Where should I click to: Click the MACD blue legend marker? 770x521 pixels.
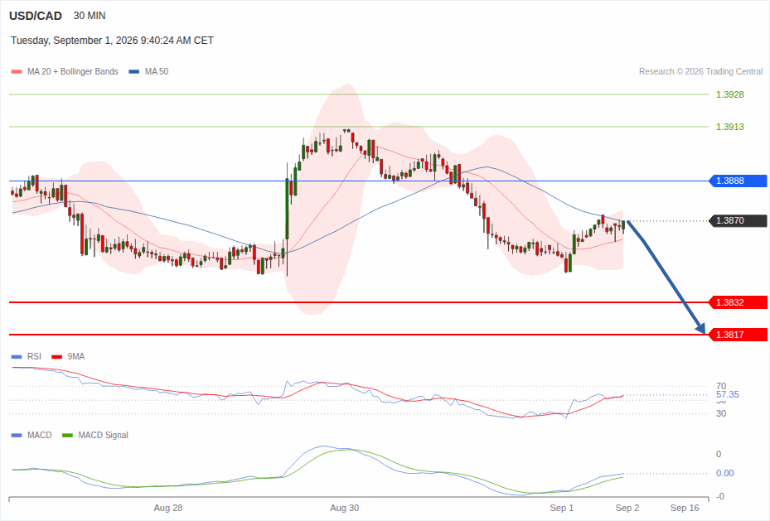coord(17,435)
